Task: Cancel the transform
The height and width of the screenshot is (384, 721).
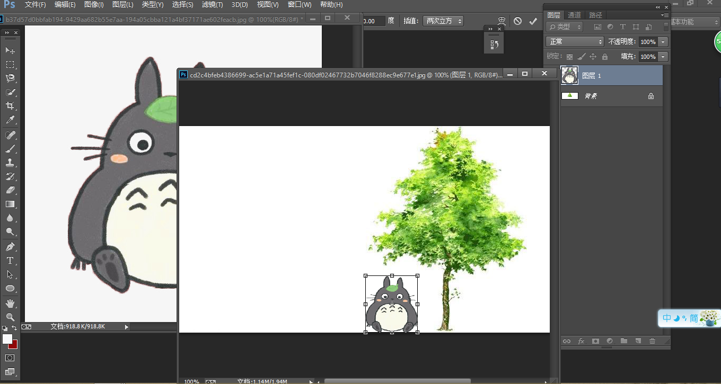Action: [x=517, y=21]
